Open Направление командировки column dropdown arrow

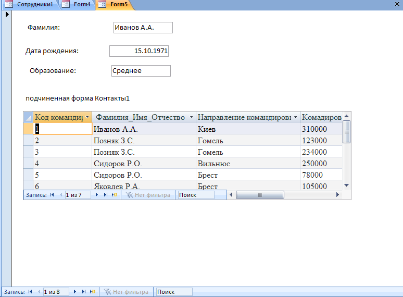295,117
